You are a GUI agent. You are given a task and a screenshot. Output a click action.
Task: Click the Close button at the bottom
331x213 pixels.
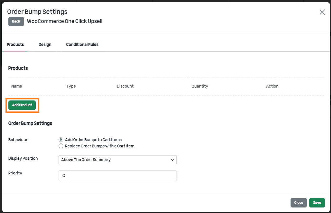click(298, 203)
